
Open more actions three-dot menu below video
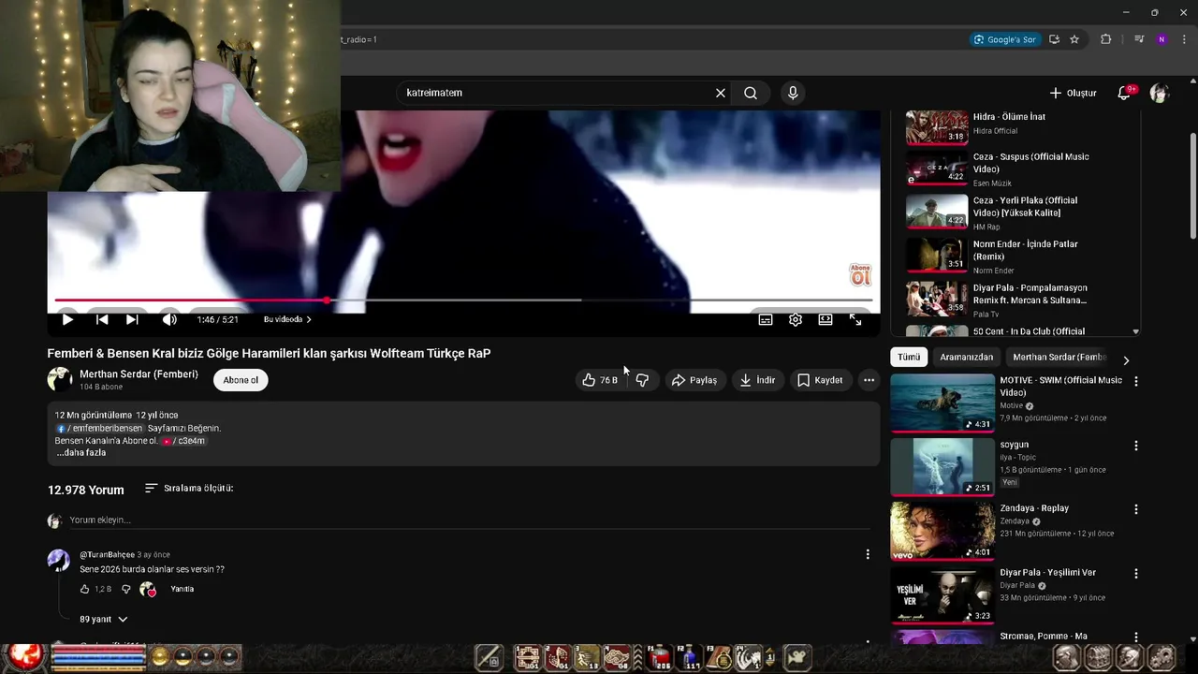(x=869, y=380)
